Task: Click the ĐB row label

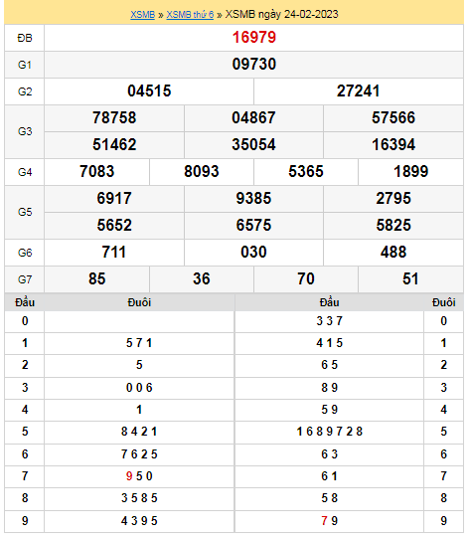Action: pos(25,38)
